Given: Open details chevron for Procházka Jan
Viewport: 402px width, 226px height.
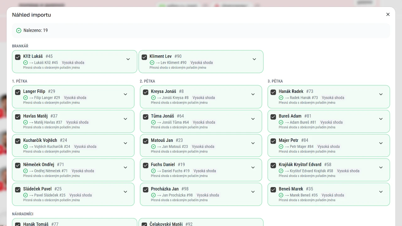Looking at the screenshot, I should [x=253, y=191].
